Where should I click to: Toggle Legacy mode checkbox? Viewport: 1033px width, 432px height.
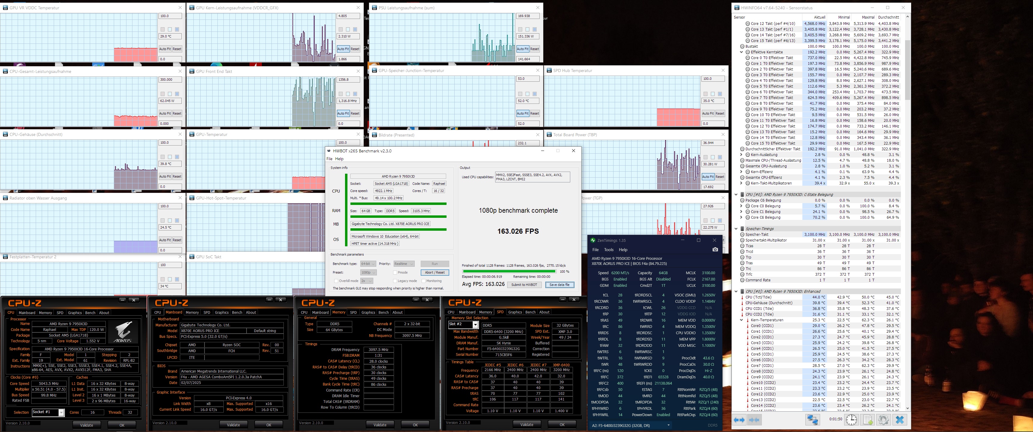pyautogui.click(x=395, y=281)
